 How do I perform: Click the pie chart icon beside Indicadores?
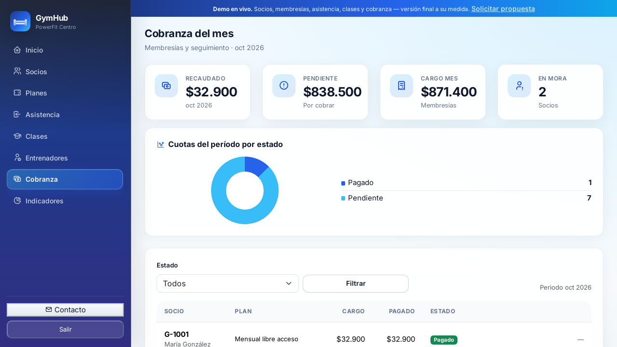pos(17,200)
